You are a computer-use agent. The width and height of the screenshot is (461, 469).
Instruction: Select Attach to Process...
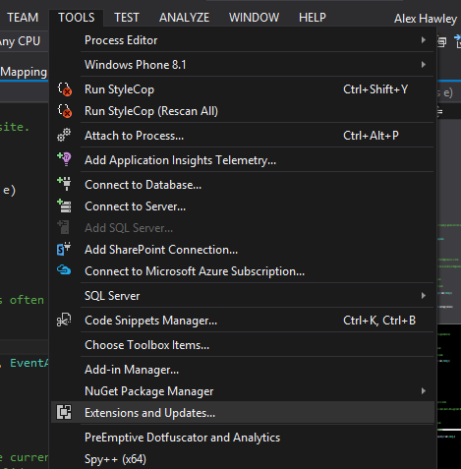243,136
